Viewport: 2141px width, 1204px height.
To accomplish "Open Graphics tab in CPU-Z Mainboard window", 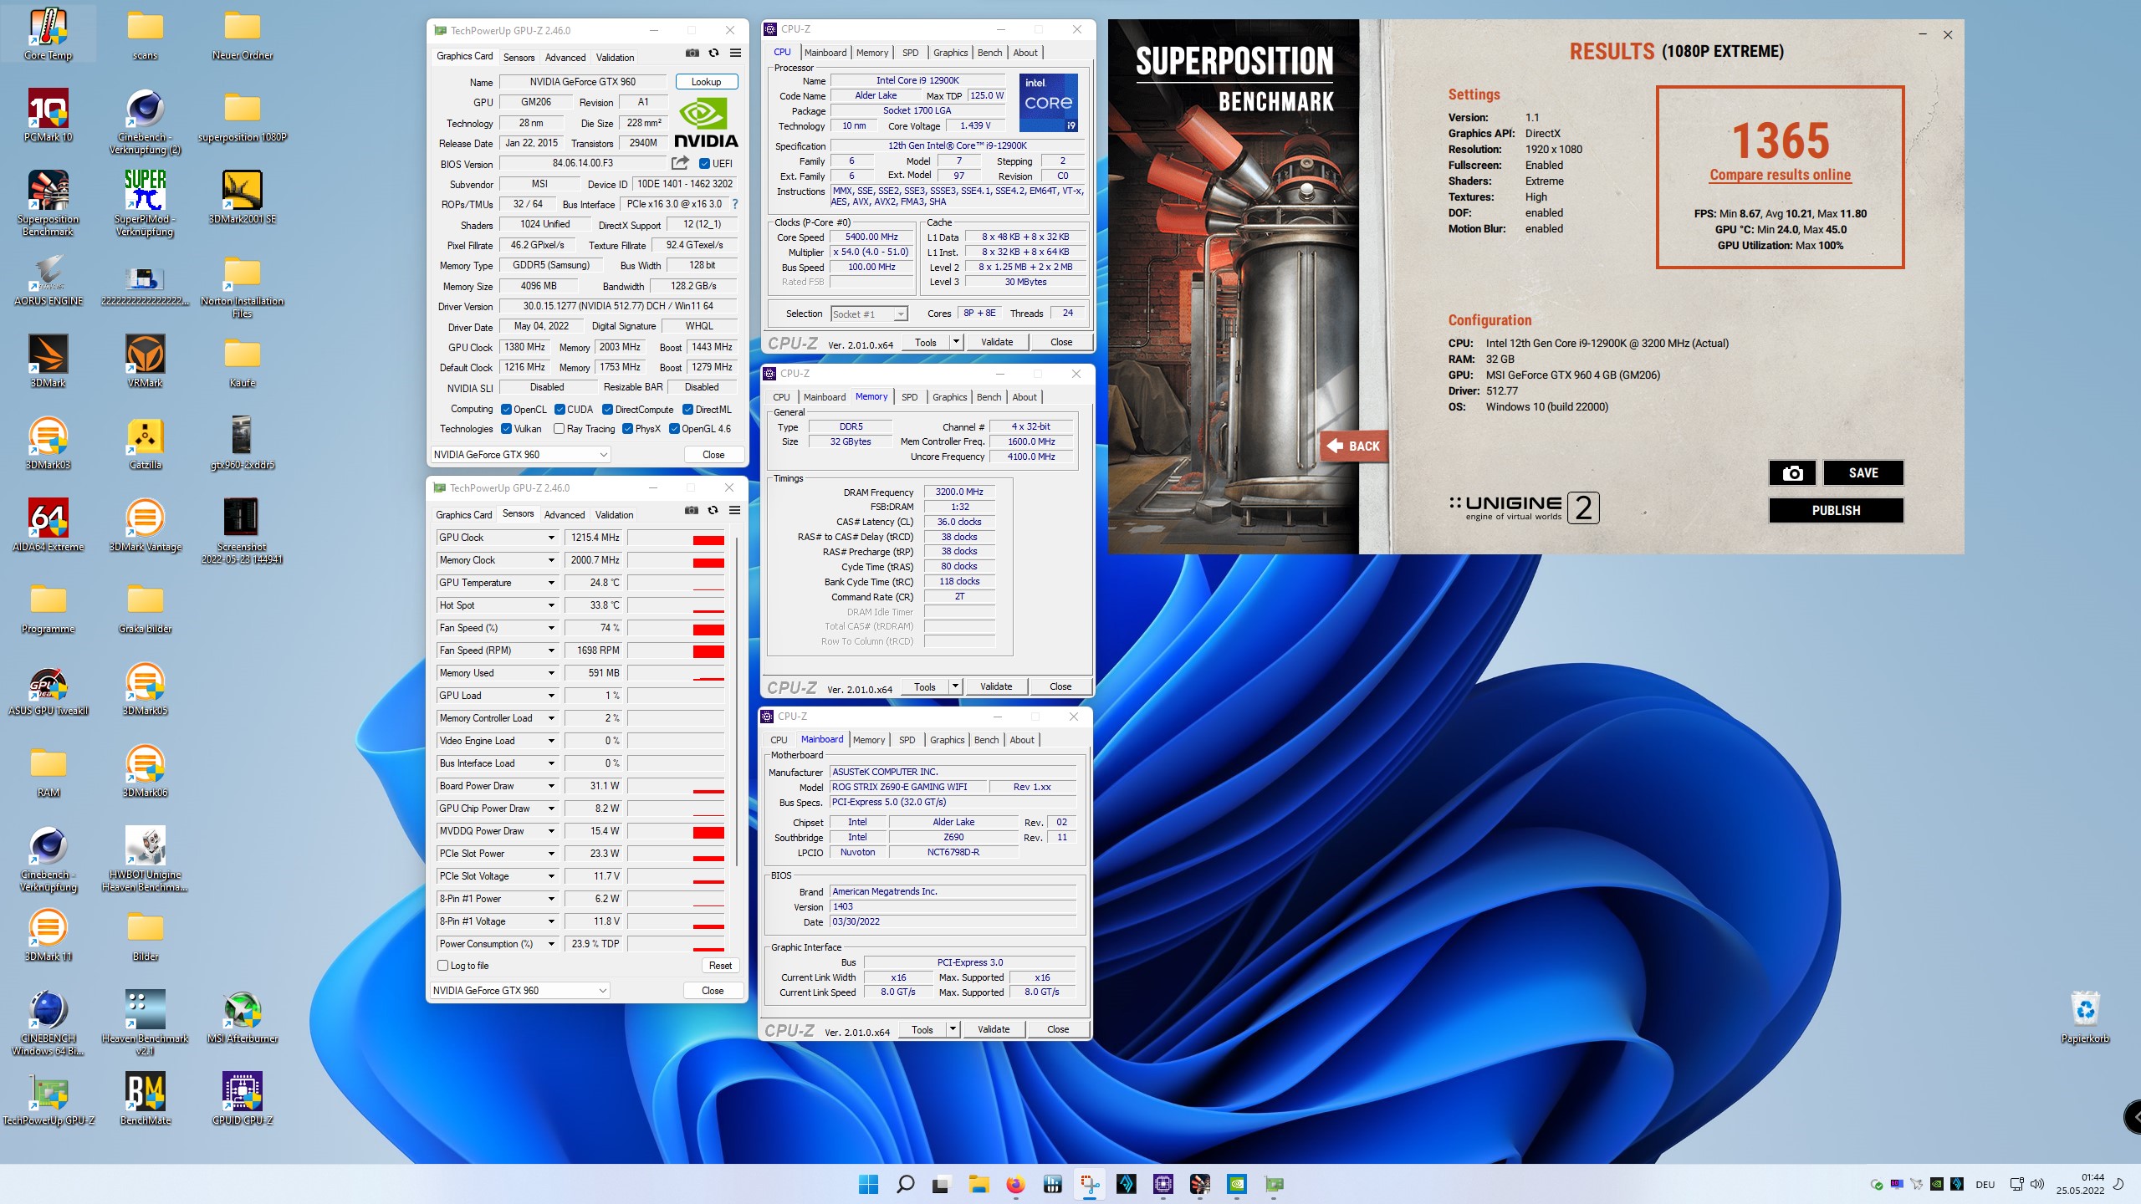I will (947, 740).
